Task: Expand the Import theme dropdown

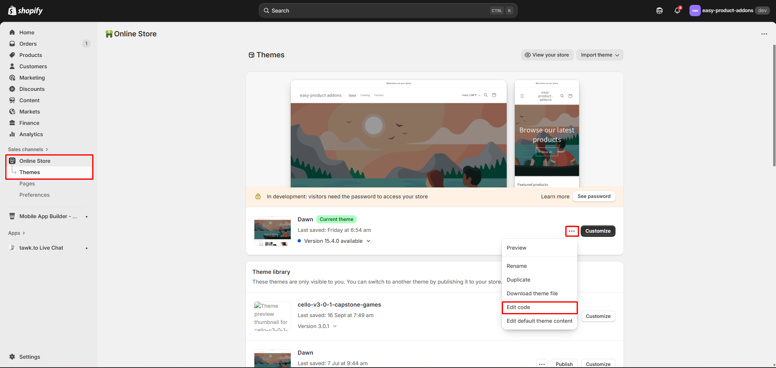Action: pos(600,55)
